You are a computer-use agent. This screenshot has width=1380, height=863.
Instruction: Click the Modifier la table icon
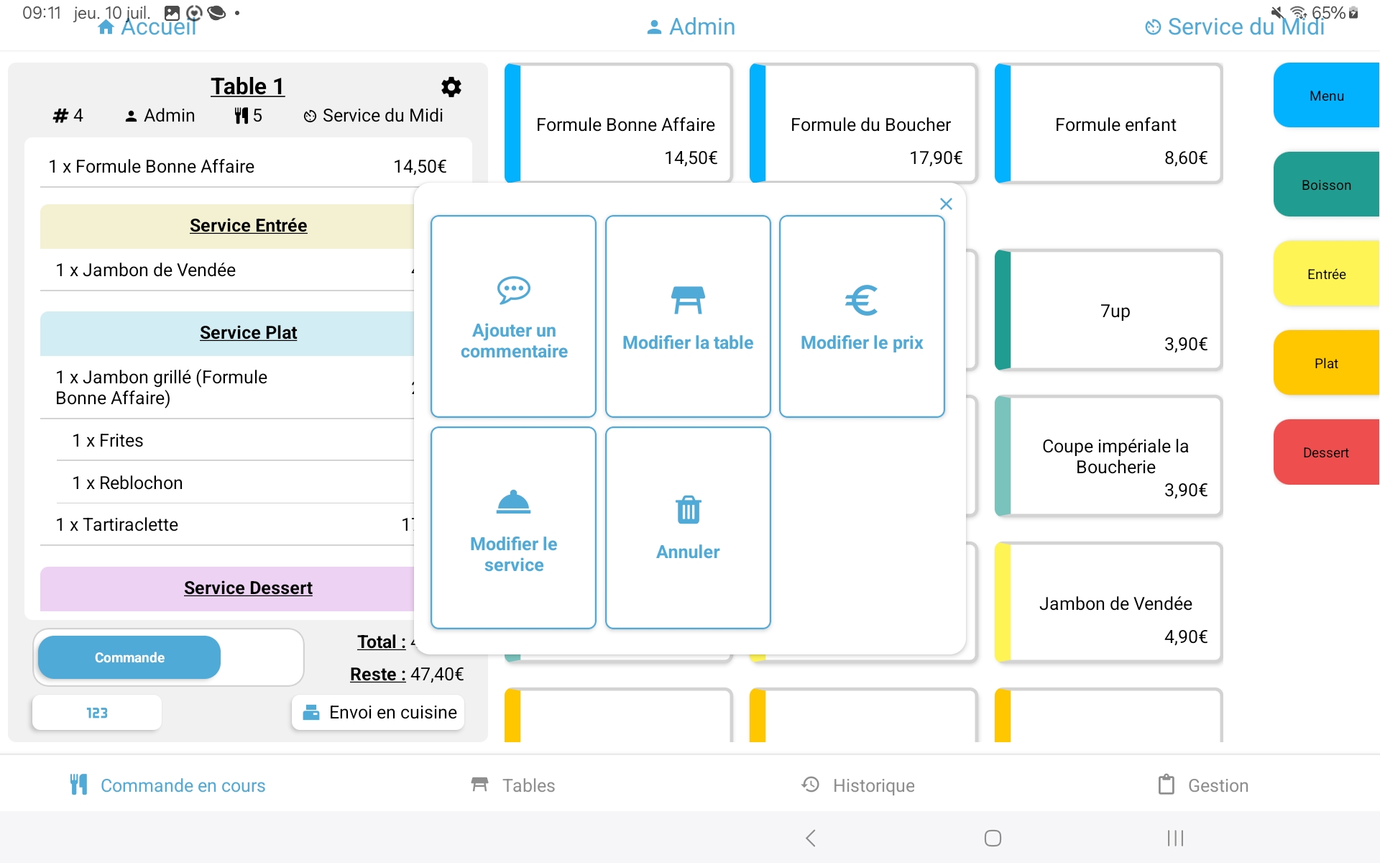(688, 300)
